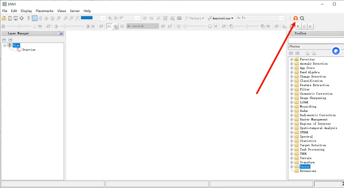344x188 pixels.
Task: Click the clipboard icon in the toolbar
Action: pyautogui.click(x=10, y=18)
